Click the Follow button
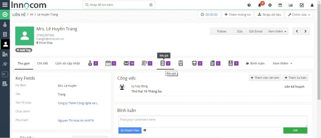The height and width of the screenshot is (138, 321). point(222,31)
